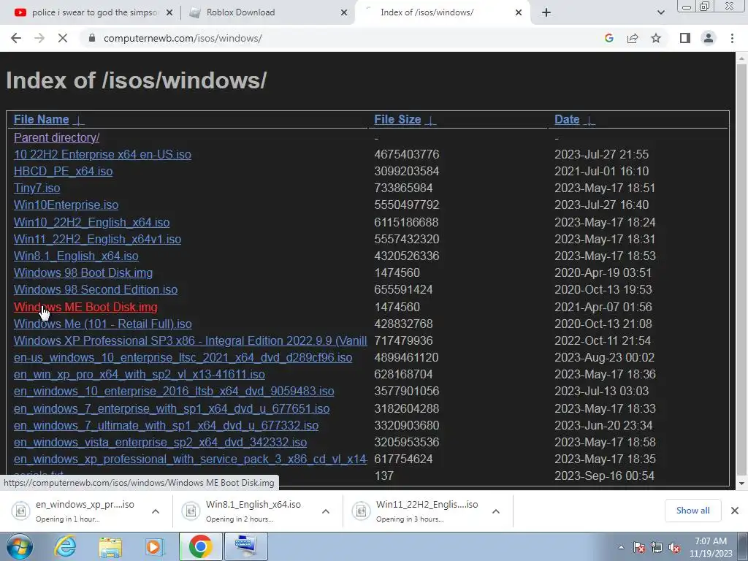Expand options for Win8.1_English_x64.iso download

click(x=326, y=511)
